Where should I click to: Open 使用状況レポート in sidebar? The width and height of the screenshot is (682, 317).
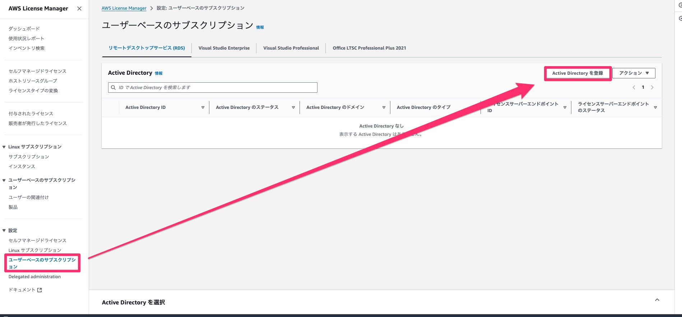[26, 38]
